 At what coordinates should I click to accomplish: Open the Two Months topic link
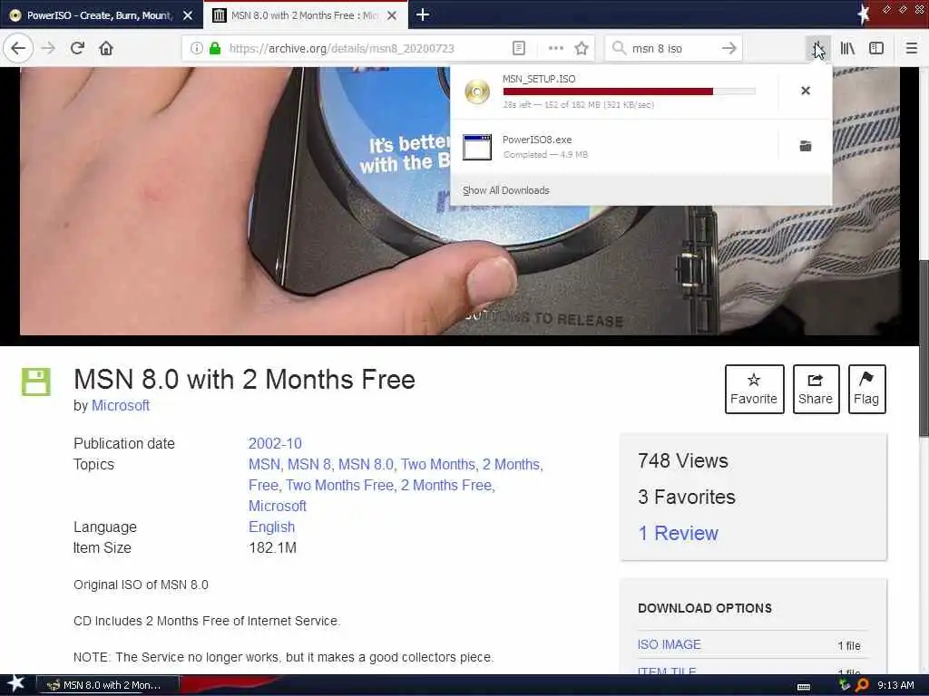tap(438, 464)
